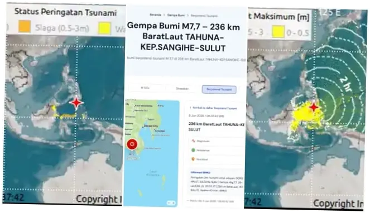Click the yellow Waspada swatch on left legend

tap(104, 28)
